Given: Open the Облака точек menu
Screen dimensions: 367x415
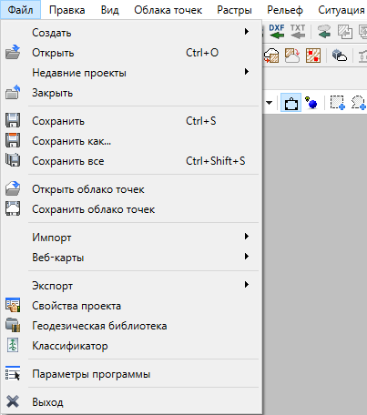Looking at the screenshot, I should [x=168, y=10].
